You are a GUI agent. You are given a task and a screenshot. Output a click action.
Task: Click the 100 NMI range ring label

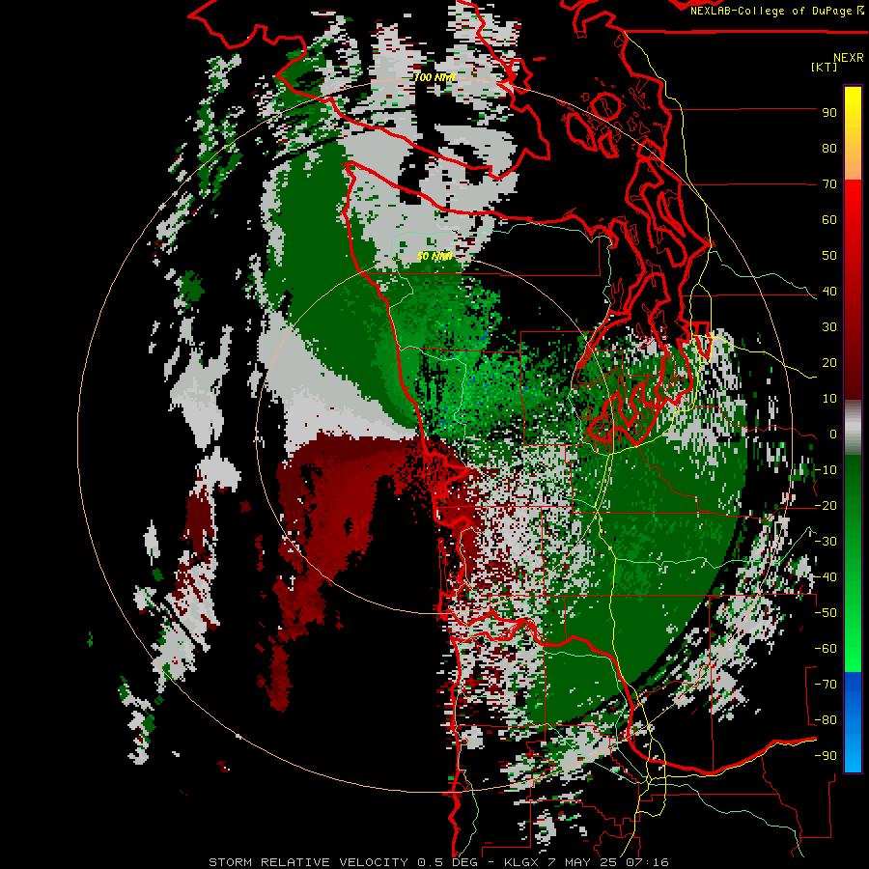tap(434, 77)
